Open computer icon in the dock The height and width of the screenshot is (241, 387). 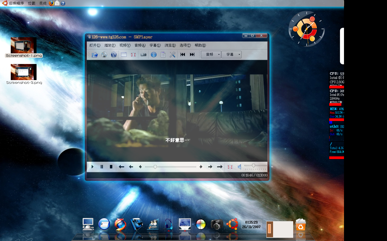88,224
